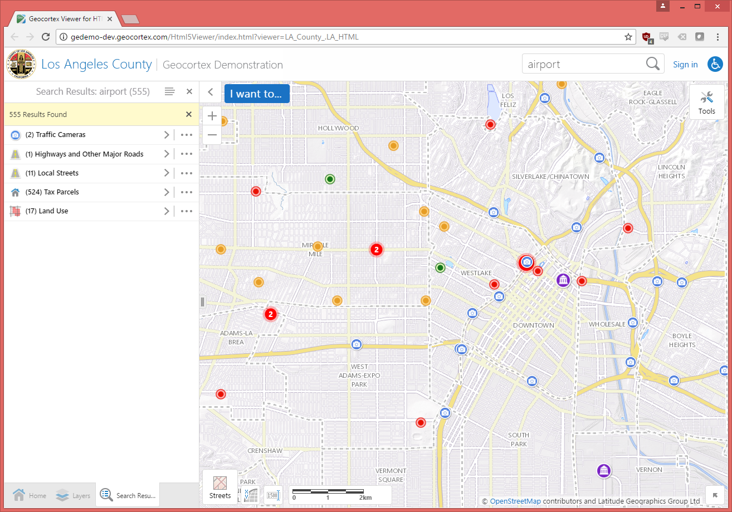Zoom in with the plus button
Screen dimensions: 732x512
pyautogui.click(x=212, y=116)
